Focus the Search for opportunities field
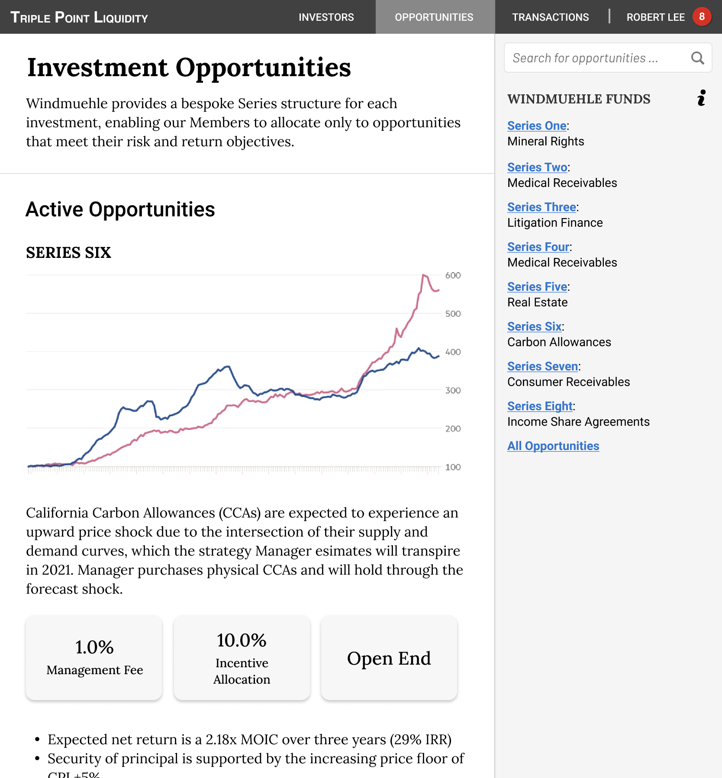This screenshot has width=722, height=778. point(597,58)
